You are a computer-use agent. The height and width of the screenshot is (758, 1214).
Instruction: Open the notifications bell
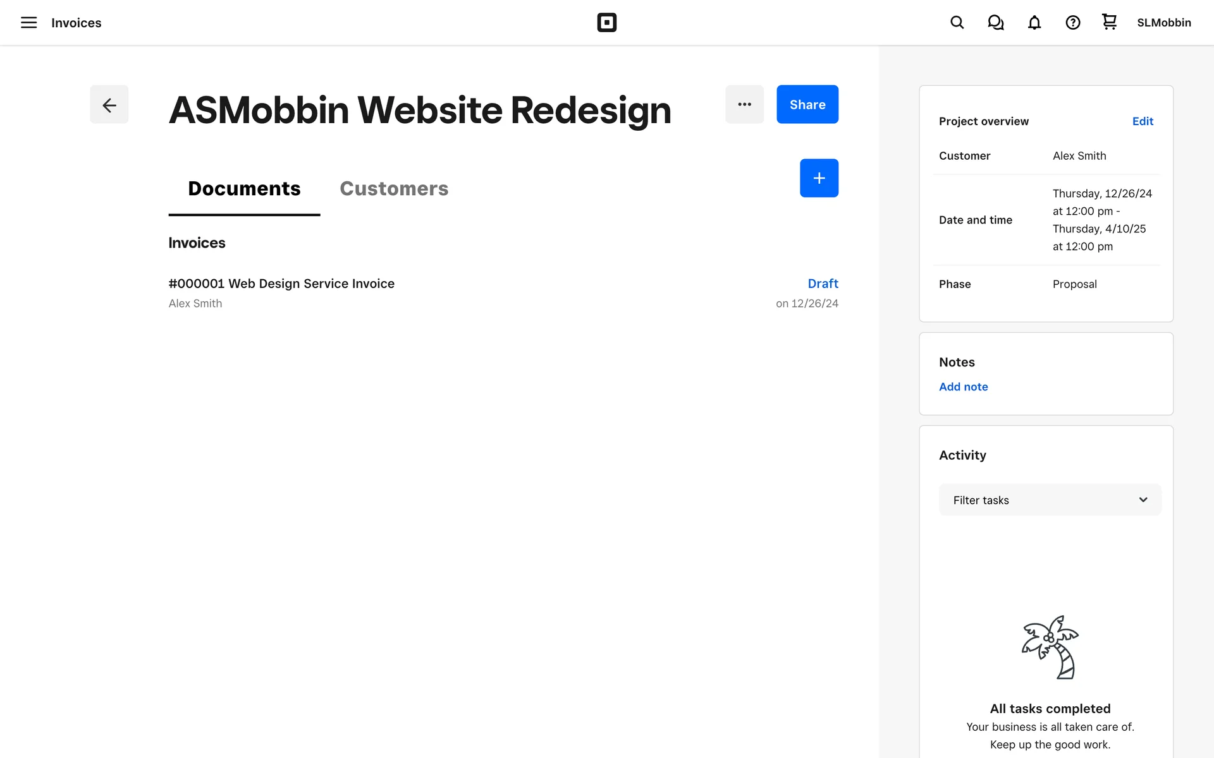pos(1034,23)
